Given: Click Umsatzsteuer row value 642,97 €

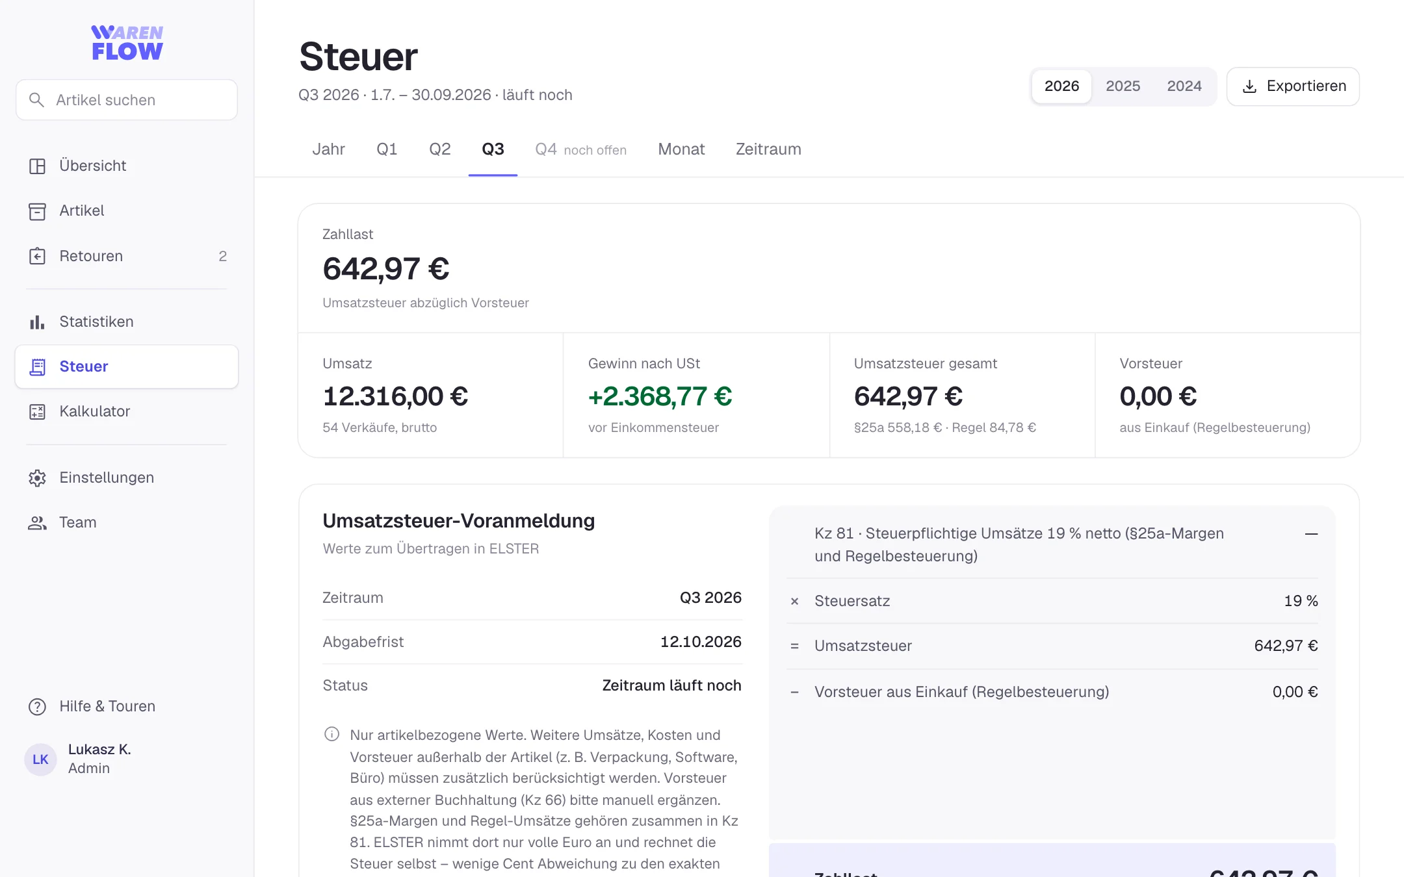Looking at the screenshot, I should (x=1286, y=646).
